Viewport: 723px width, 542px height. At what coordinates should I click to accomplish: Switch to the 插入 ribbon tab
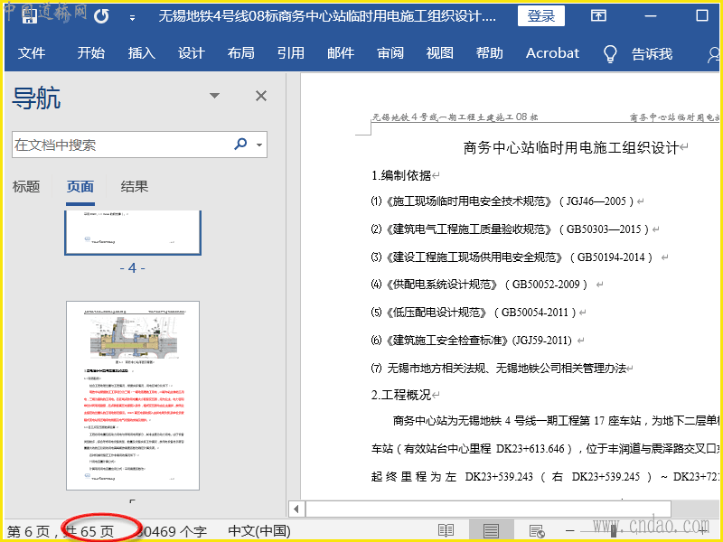pos(141,53)
